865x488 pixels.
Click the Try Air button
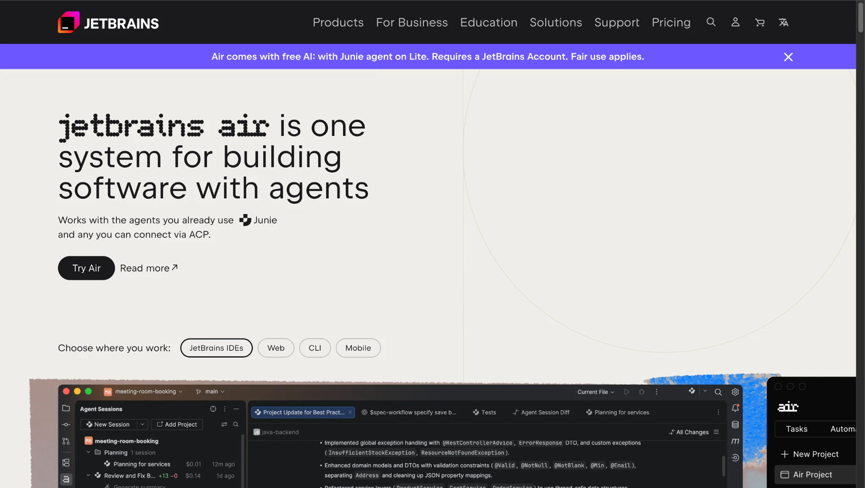(86, 268)
